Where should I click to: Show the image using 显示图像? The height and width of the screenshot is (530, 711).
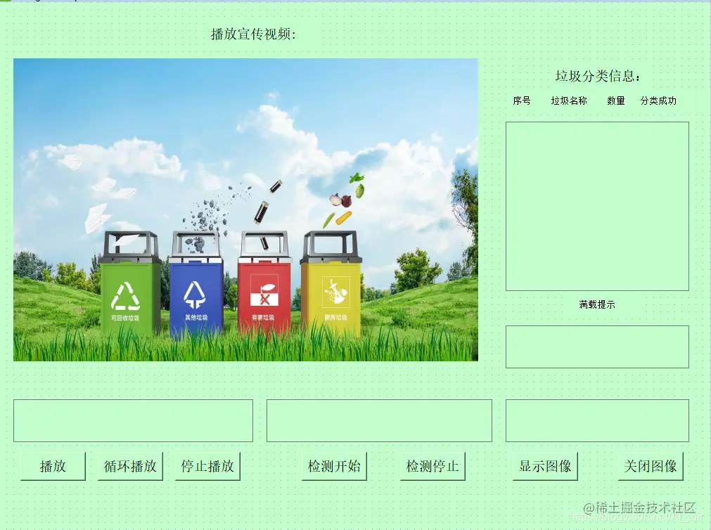tap(545, 465)
